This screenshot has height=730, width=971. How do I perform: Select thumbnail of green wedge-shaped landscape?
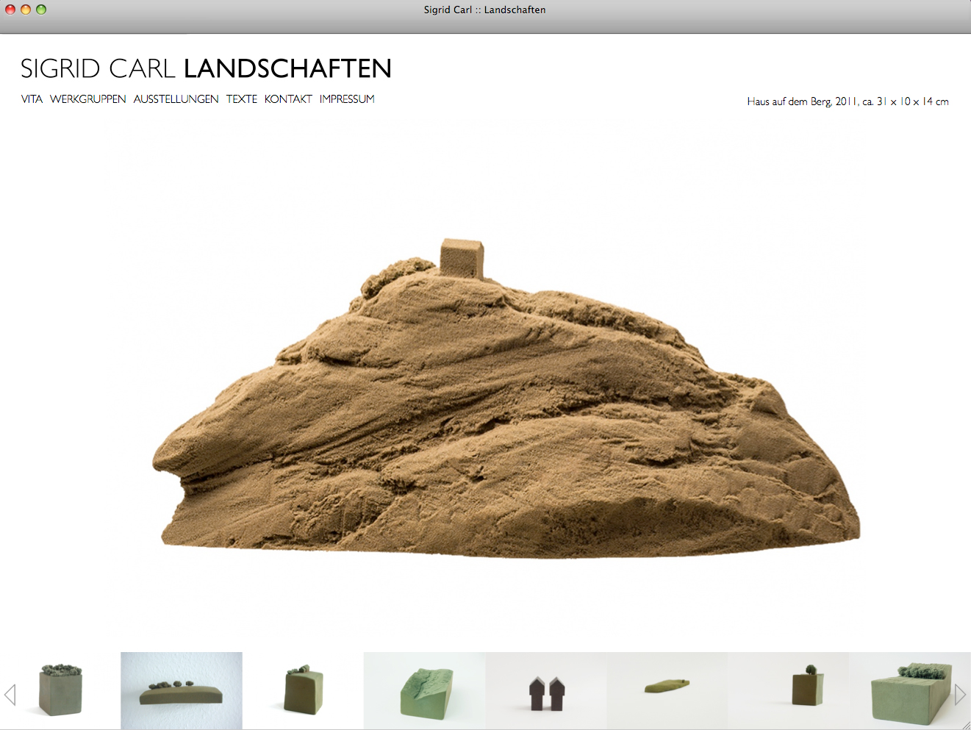point(424,690)
